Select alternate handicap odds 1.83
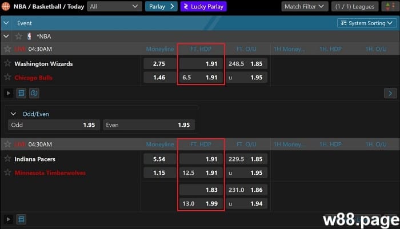The height and width of the screenshot is (229, 400). (201, 190)
